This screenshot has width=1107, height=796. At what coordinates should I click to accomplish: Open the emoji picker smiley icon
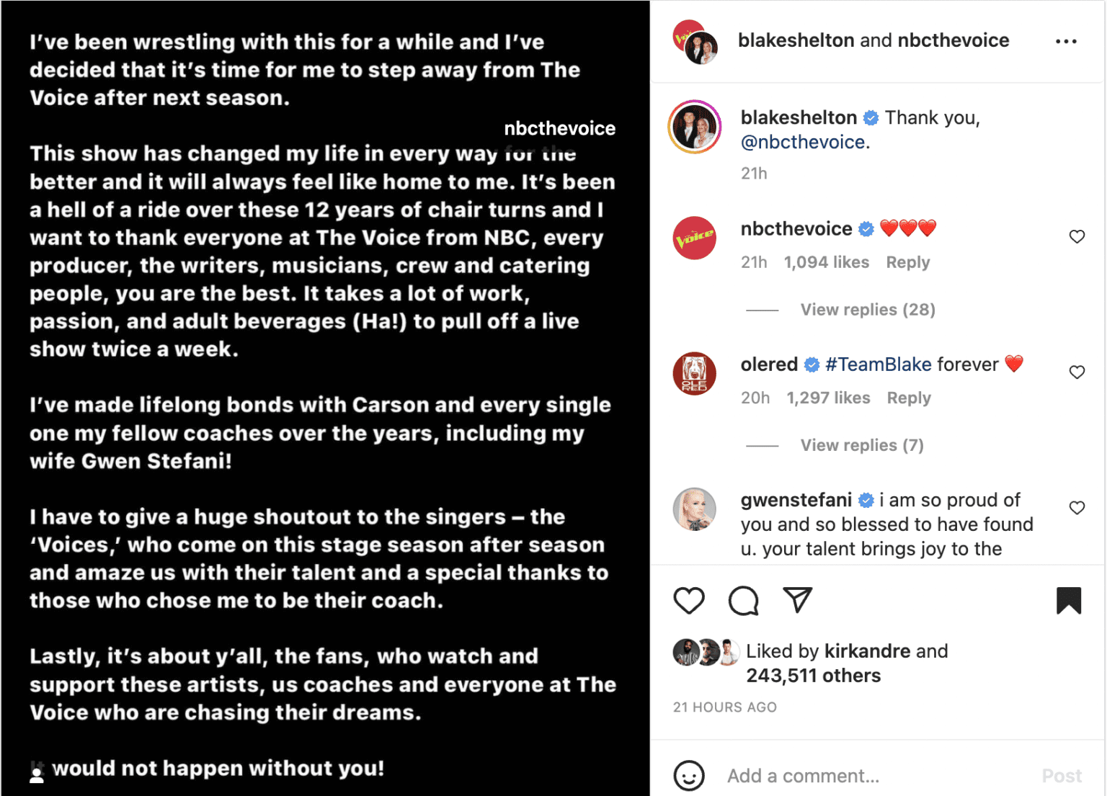[688, 776]
